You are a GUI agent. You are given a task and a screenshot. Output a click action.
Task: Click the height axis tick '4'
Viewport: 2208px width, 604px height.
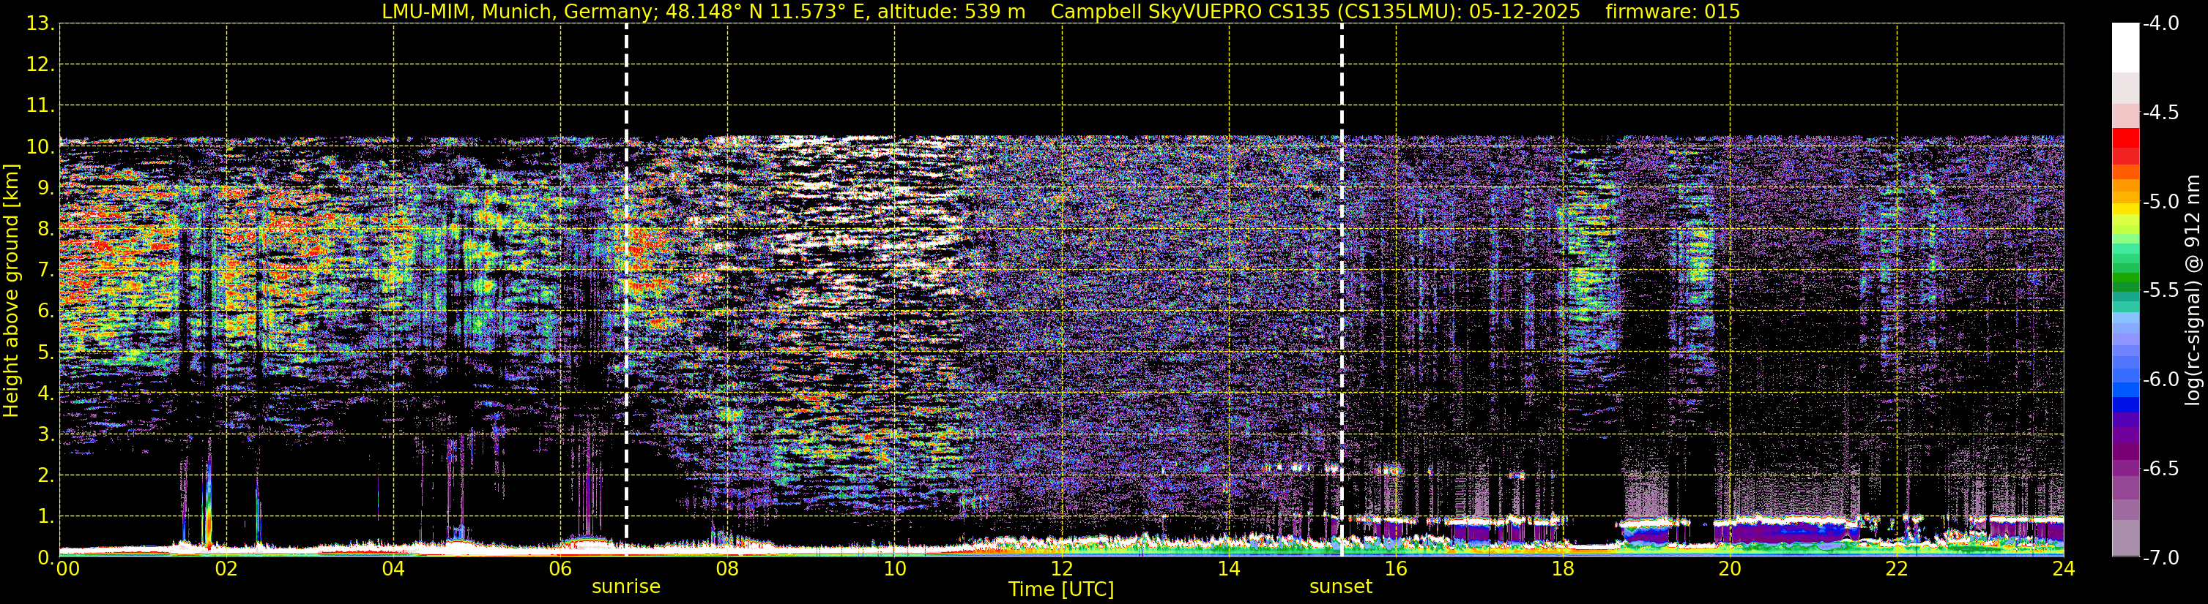click(45, 393)
